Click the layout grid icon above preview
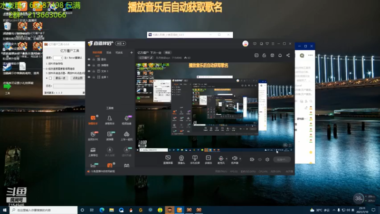 tap(272, 55)
